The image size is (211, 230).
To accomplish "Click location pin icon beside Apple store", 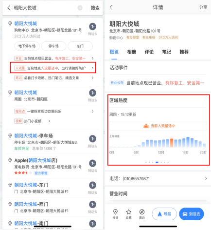I will coord(10,160).
